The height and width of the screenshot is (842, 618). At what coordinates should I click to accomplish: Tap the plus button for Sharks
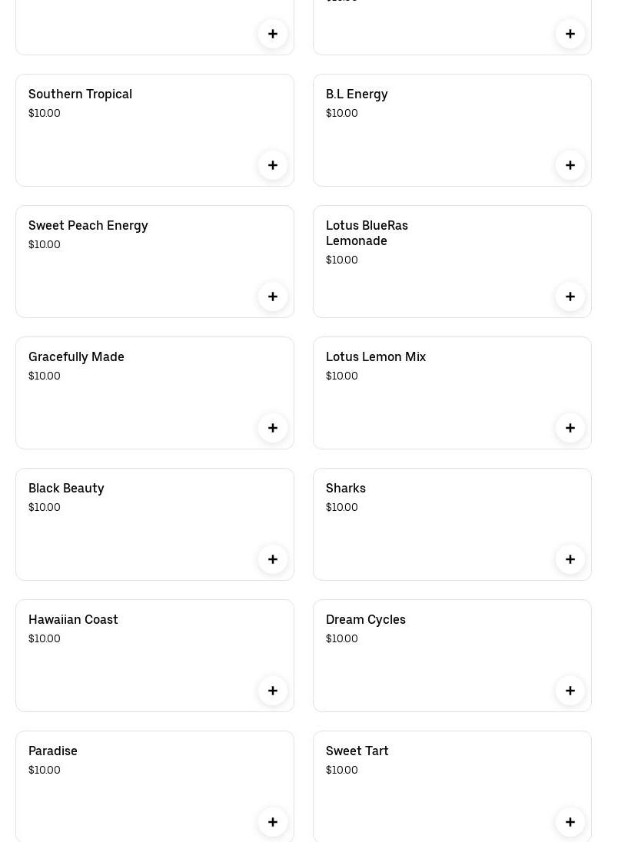point(570,559)
